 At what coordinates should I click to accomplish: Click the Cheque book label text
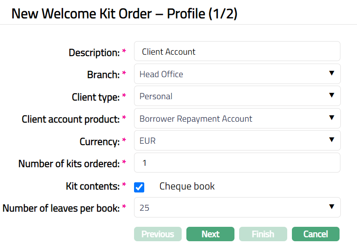pos(187,186)
